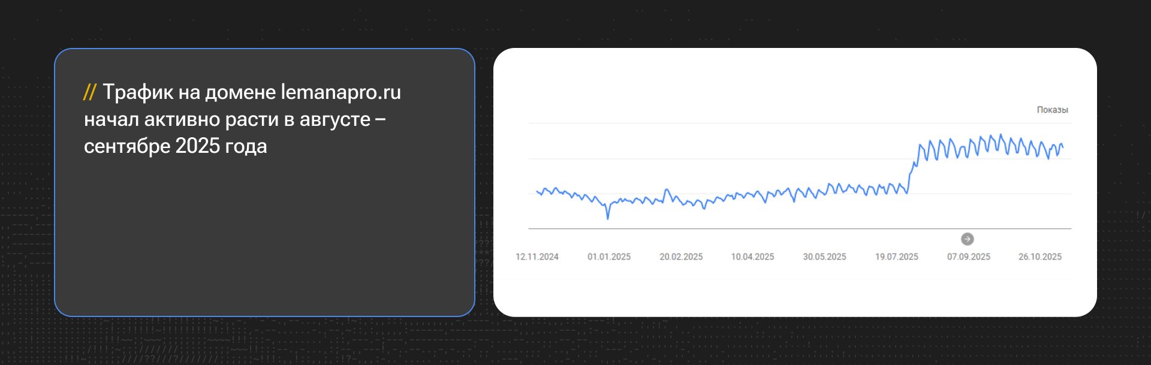
Task: Click the line 'начал активно расти в августе'
Action: pos(227,119)
